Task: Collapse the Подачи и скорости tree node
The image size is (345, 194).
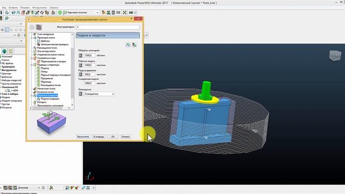Action: coord(32,95)
